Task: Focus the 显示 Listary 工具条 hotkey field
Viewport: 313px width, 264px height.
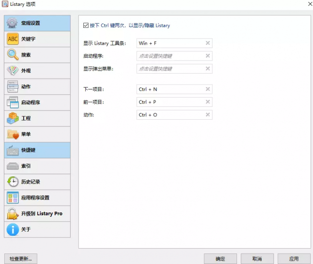Action: (x=174, y=43)
